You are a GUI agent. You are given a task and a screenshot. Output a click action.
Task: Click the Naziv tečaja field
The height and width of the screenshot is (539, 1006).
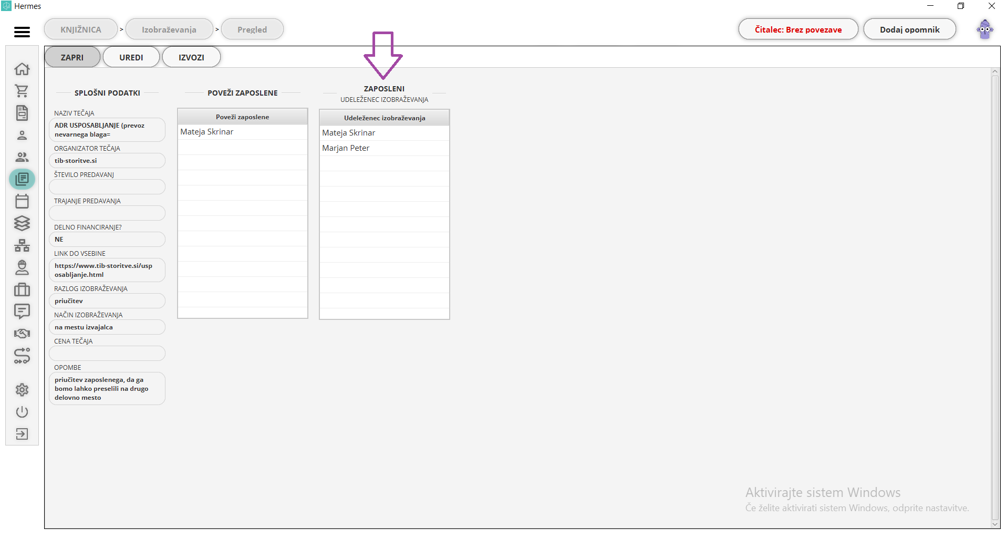[x=107, y=130]
